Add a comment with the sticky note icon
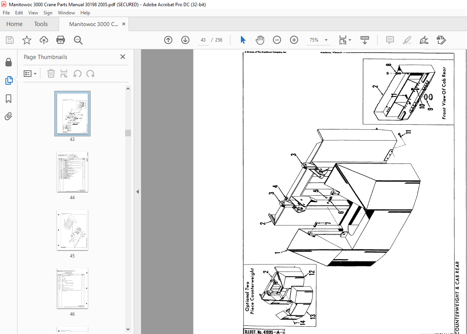 (x=390, y=40)
